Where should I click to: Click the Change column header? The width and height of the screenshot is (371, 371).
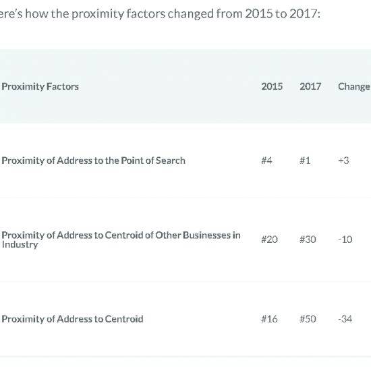(354, 87)
